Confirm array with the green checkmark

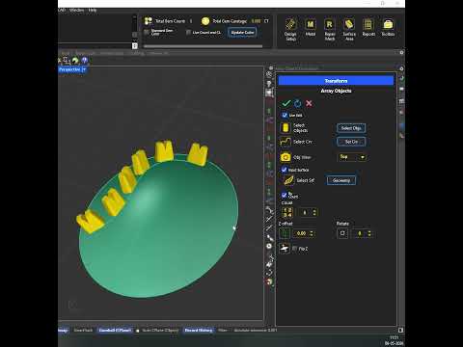pos(286,103)
